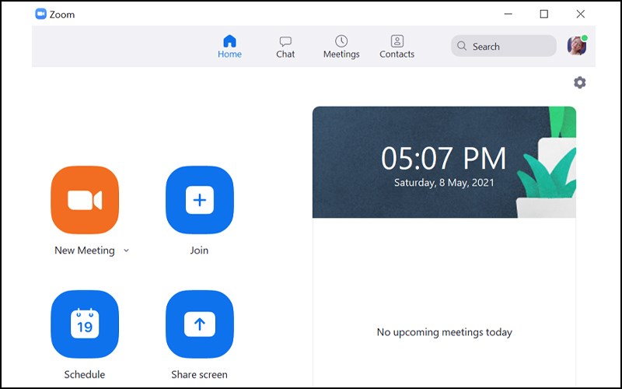Go to the Meetings tab
The width and height of the screenshot is (622, 389).
341,47
